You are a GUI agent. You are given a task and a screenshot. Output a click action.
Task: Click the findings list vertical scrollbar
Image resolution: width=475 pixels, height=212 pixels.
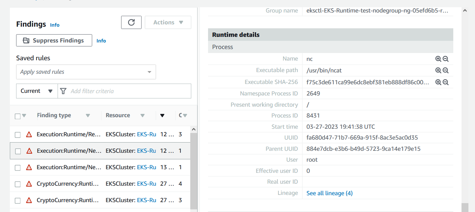pyautogui.click(x=194, y=165)
